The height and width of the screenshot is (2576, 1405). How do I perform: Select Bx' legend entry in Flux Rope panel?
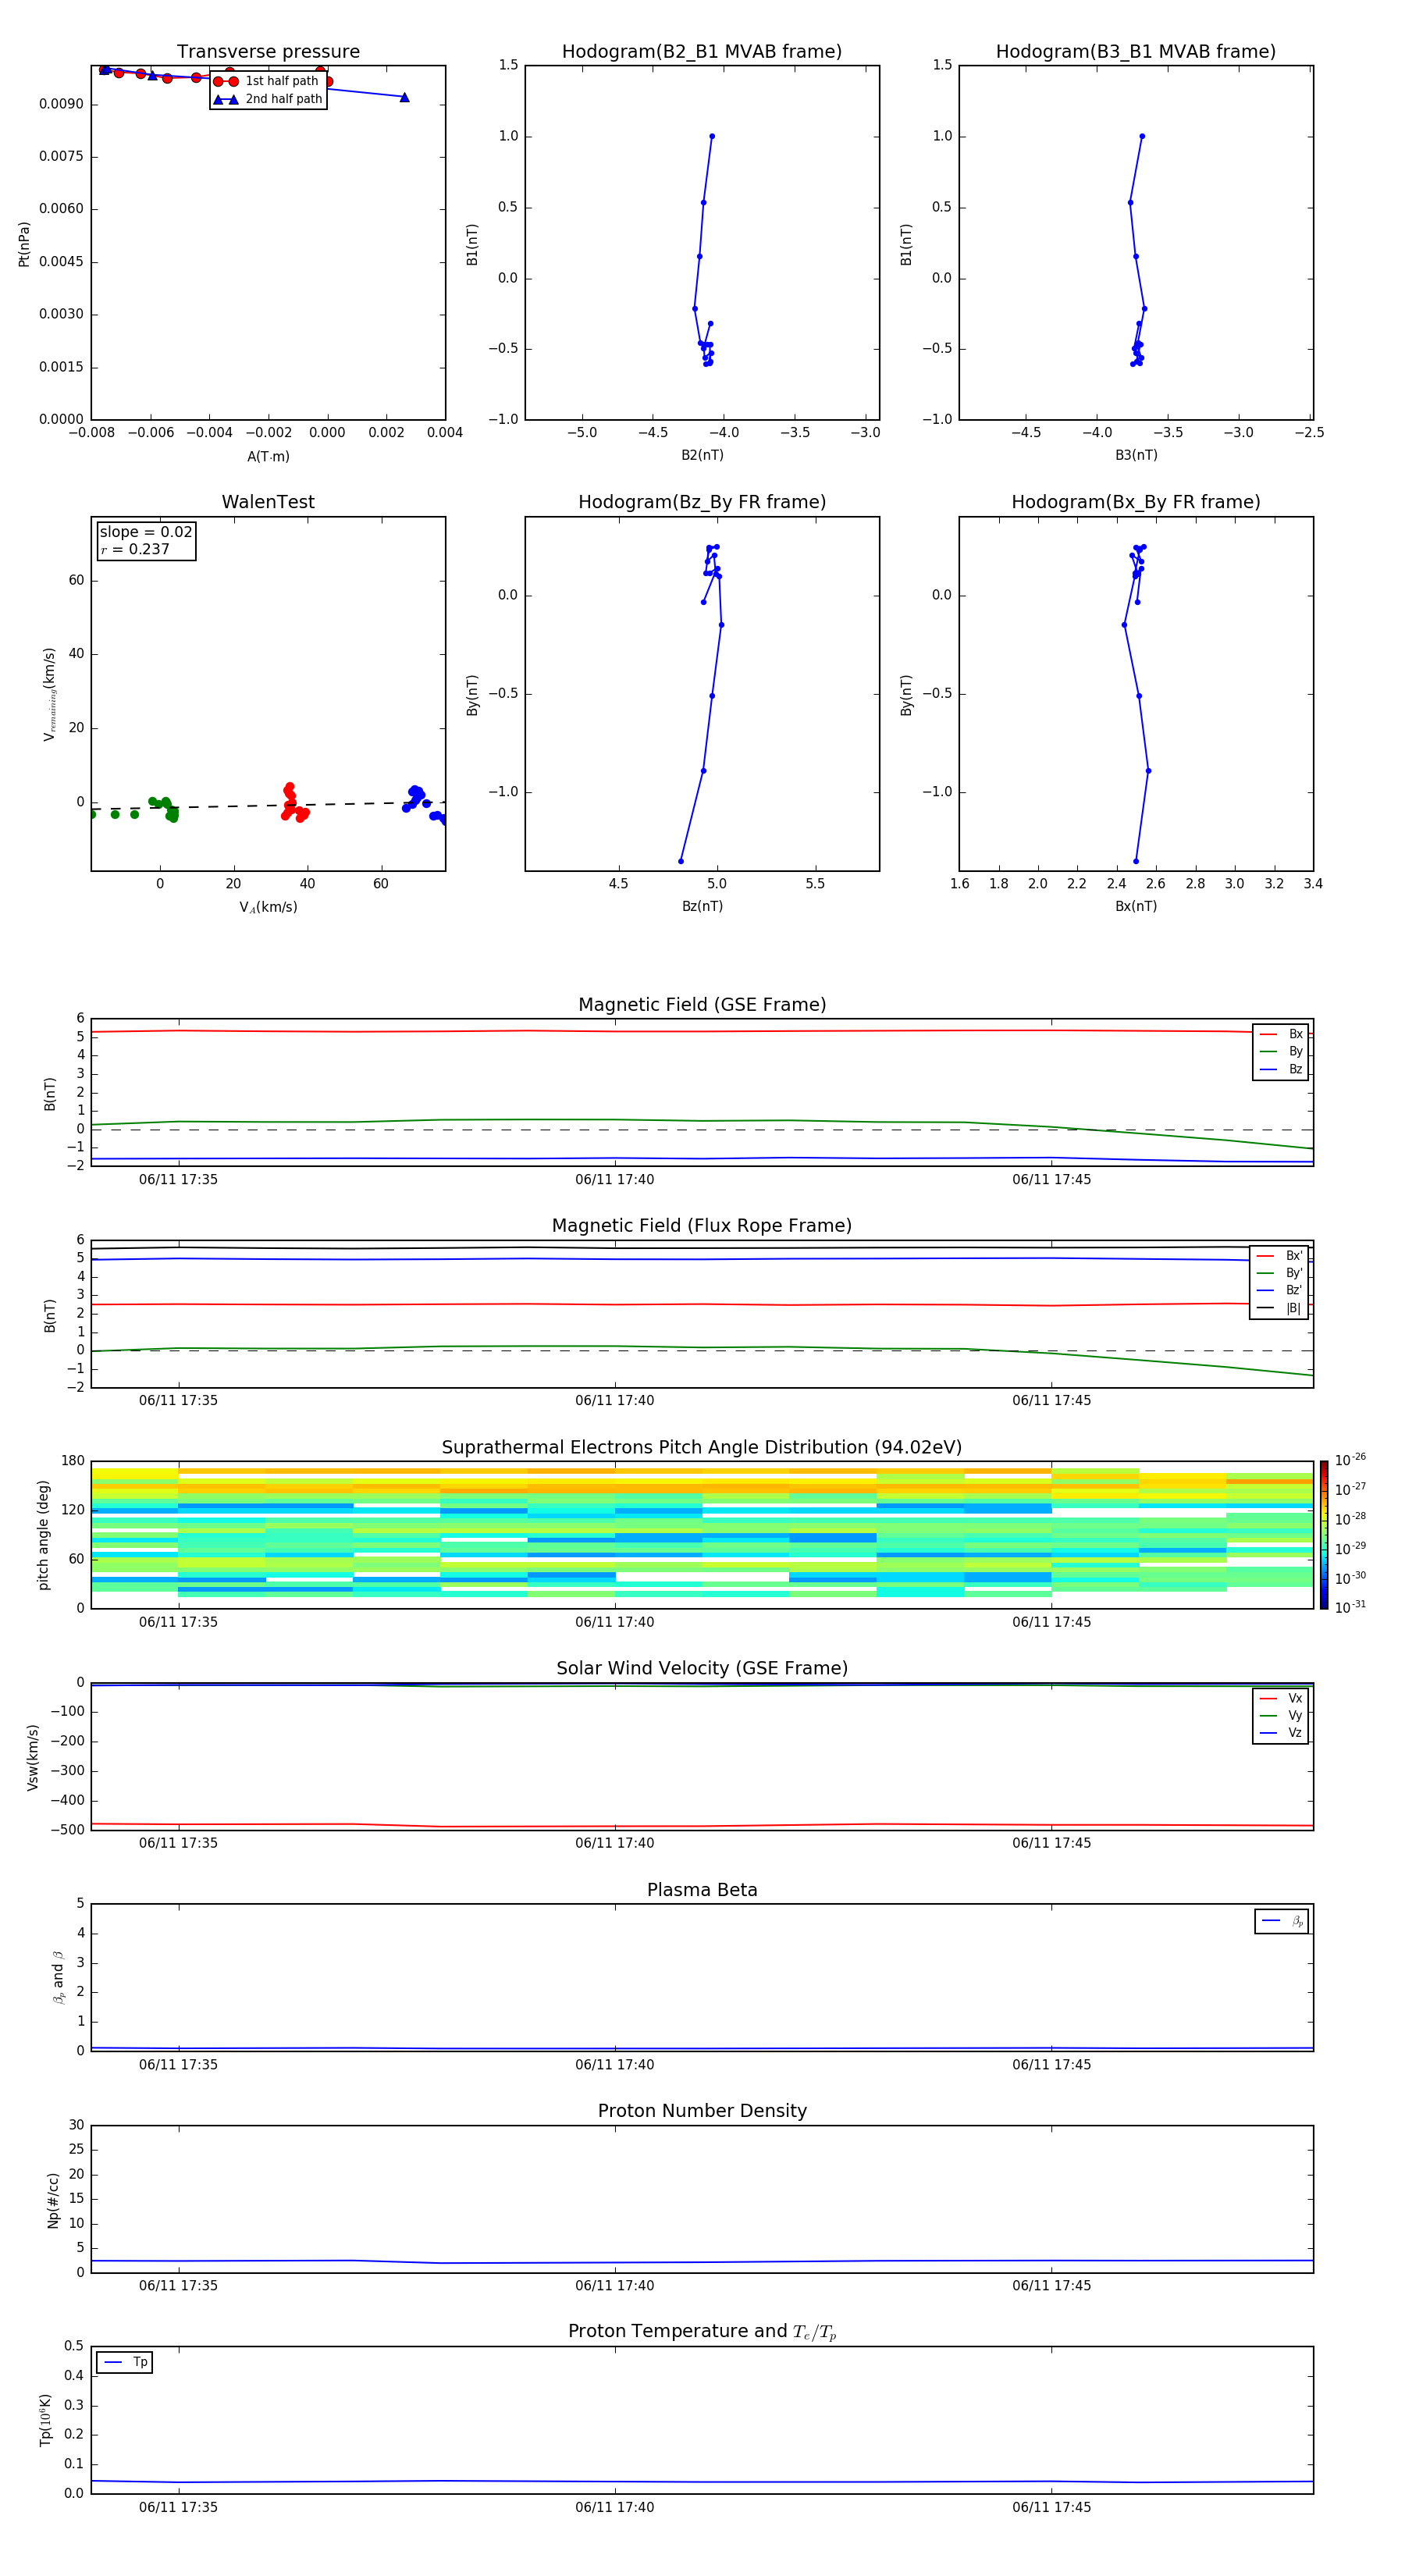[x=1279, y=1256]
